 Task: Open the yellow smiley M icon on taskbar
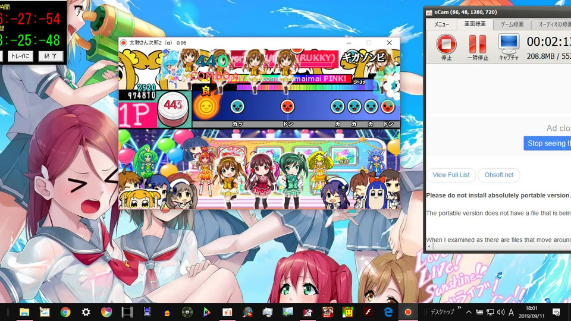coord(348,312)
